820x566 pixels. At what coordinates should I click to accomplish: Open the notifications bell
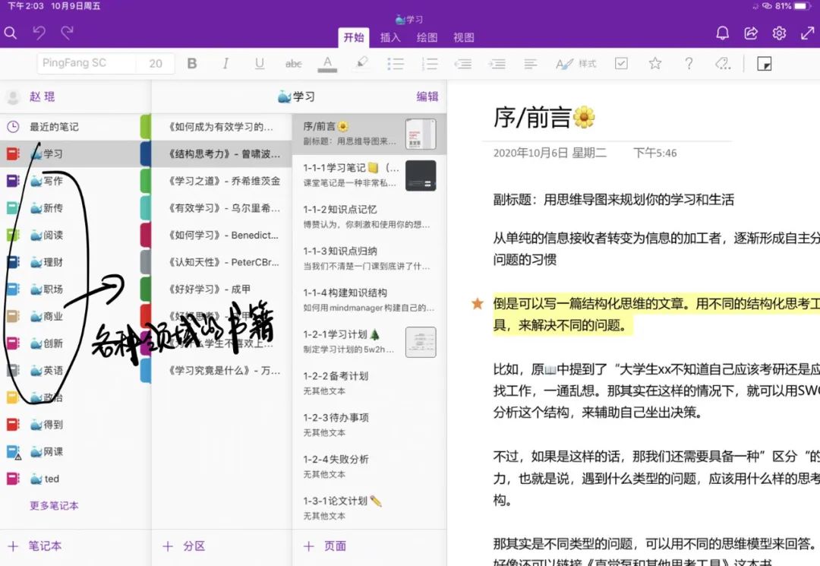[722, 33]
